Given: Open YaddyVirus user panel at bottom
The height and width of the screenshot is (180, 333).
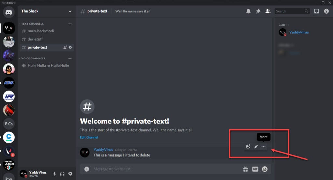Looking at the screenshot, I should (x=33, y=174).
